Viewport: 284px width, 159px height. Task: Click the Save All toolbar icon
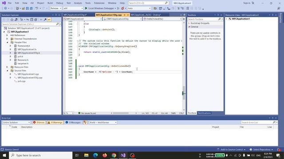pos(32,8)
